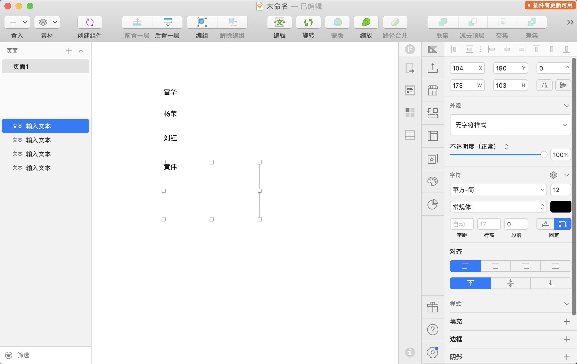Screen dimensions: 577x364
Task: Click the info icon at sidebar bottom
Action: 410,352
